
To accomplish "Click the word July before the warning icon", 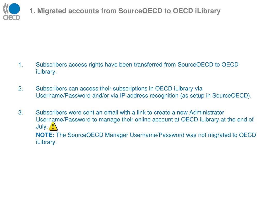I will (x=42, y=127).
